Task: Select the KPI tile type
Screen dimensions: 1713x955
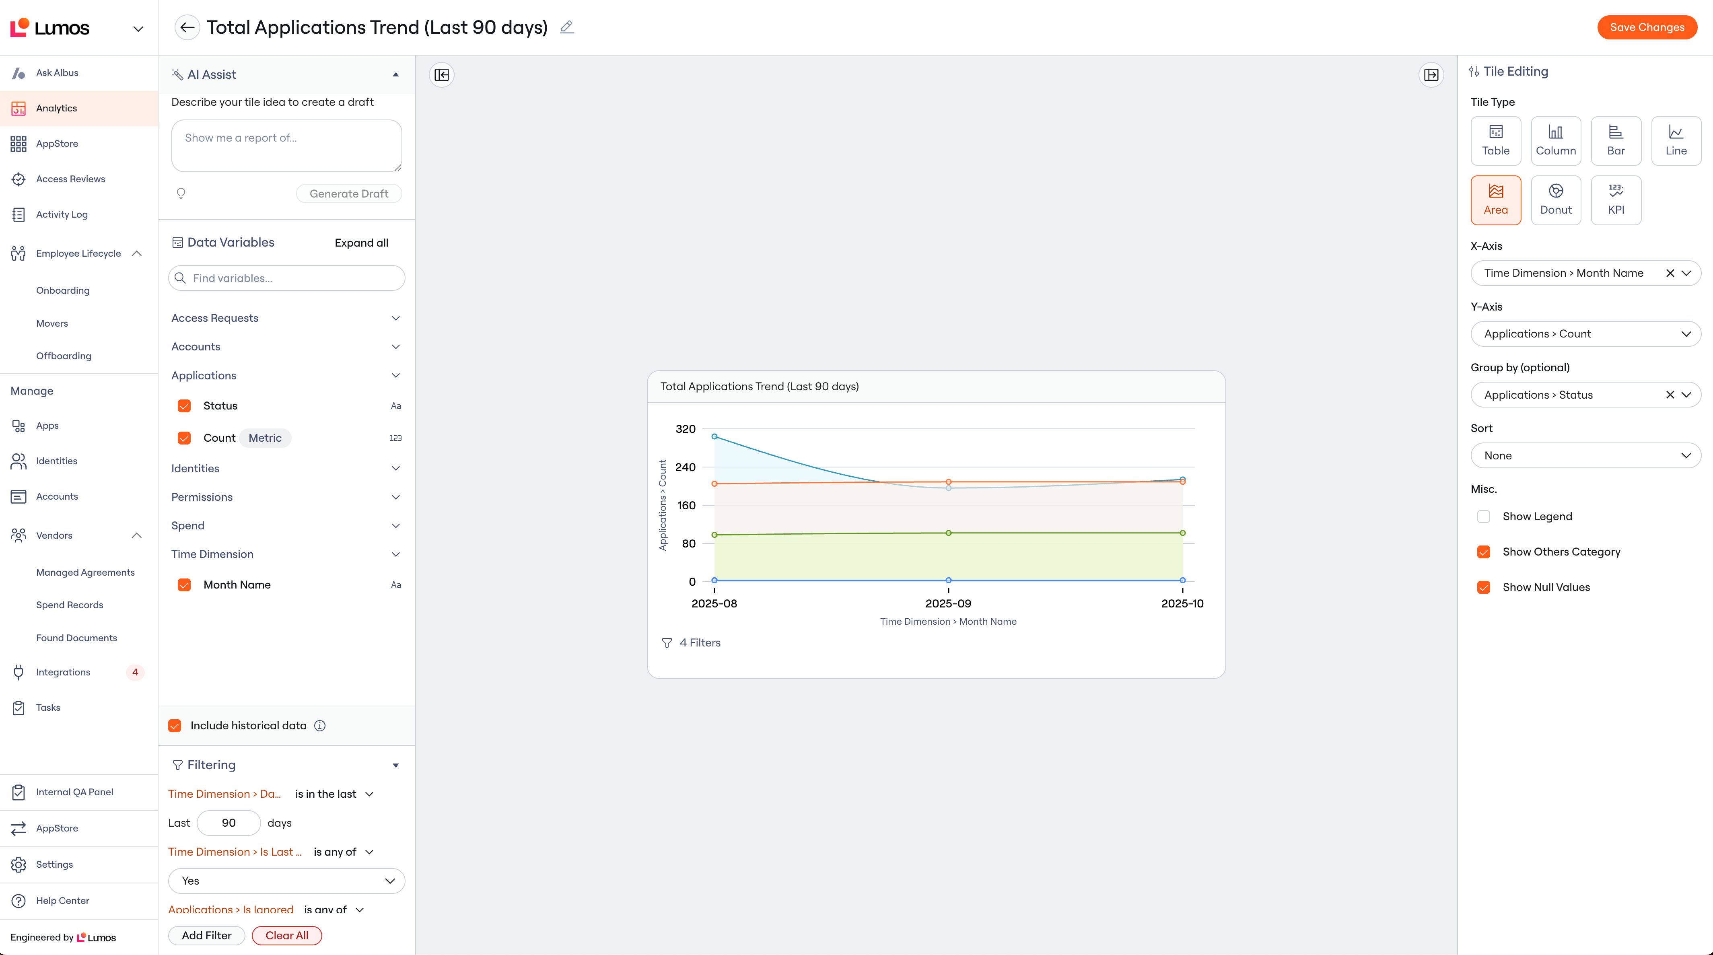Action: click(x=1616, y=200)
